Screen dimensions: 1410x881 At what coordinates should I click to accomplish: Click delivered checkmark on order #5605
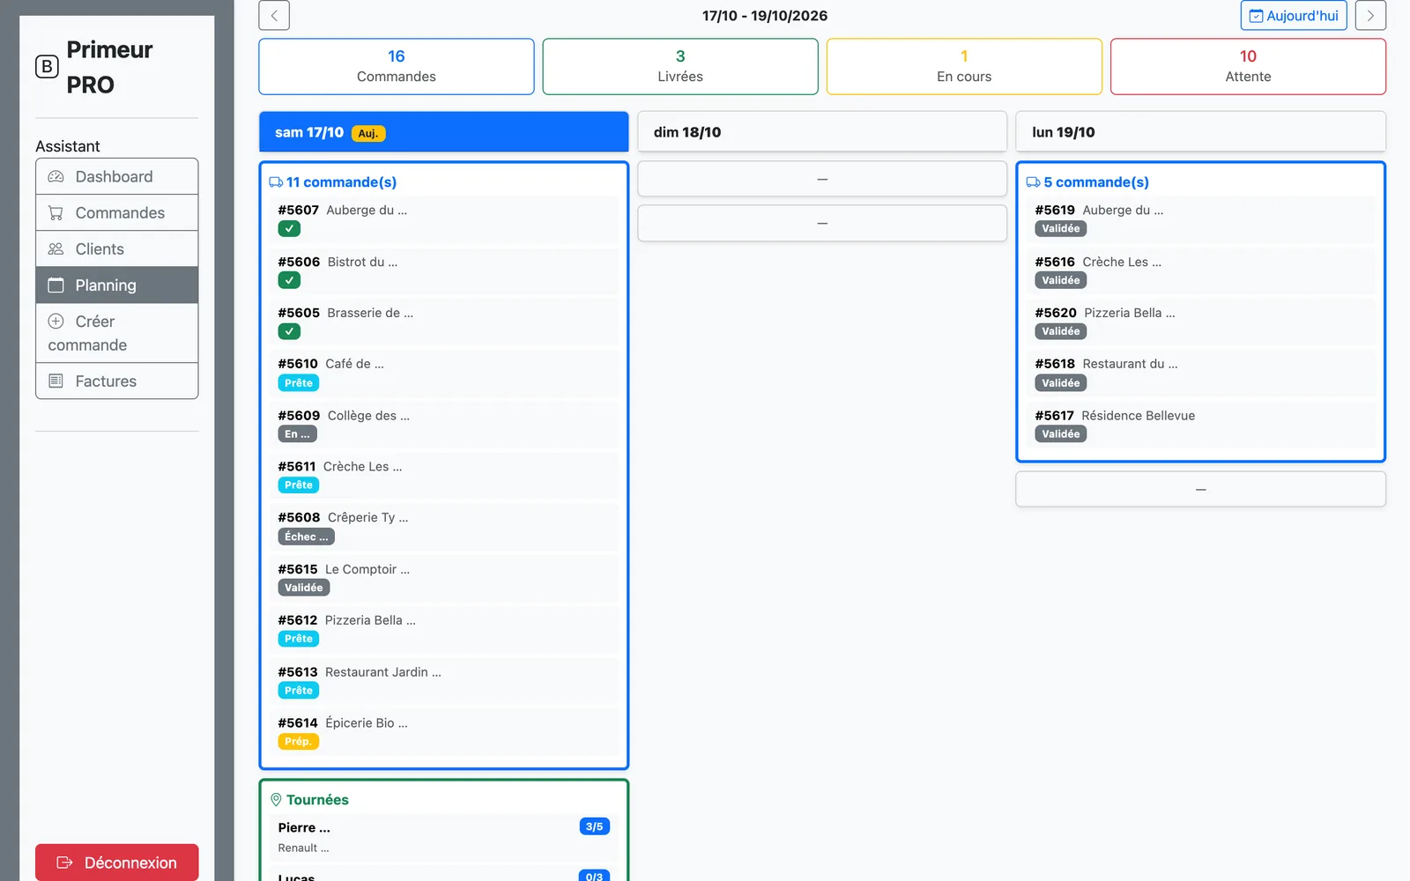pyautogui.click(x=289, y=331)
